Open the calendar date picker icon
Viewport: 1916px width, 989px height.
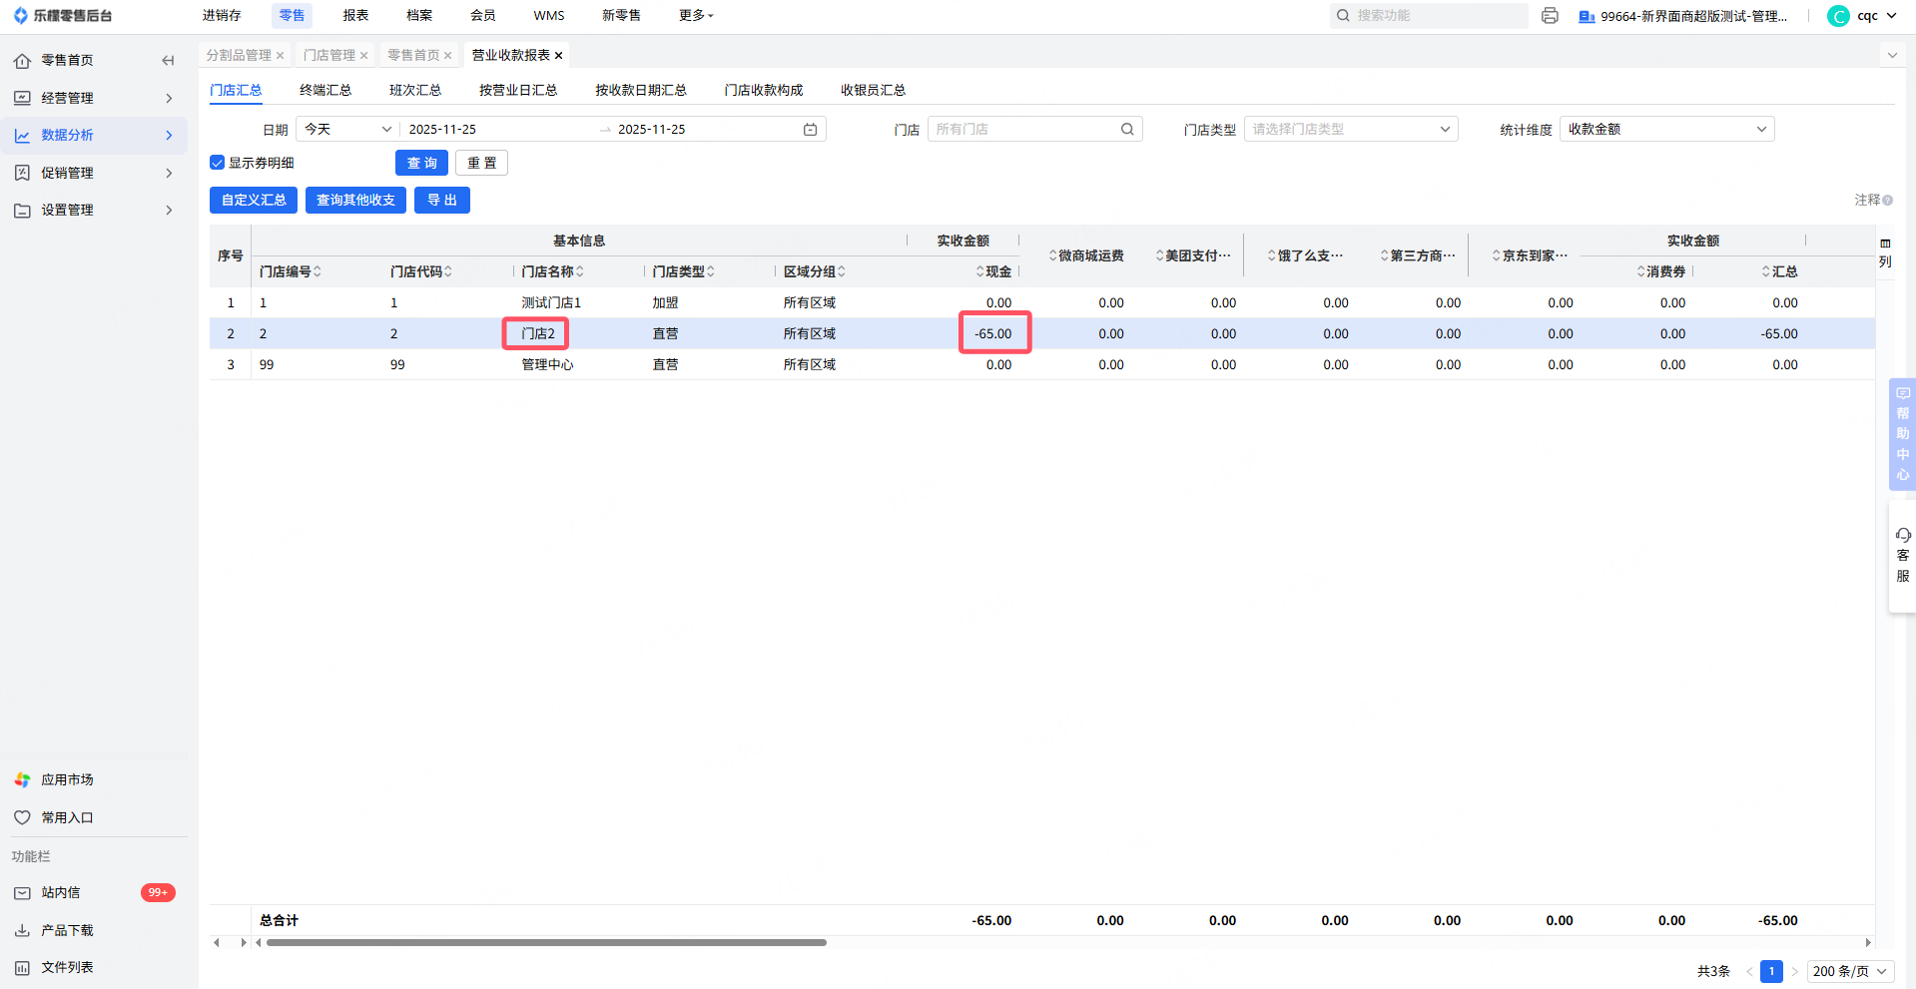[810, 130]
